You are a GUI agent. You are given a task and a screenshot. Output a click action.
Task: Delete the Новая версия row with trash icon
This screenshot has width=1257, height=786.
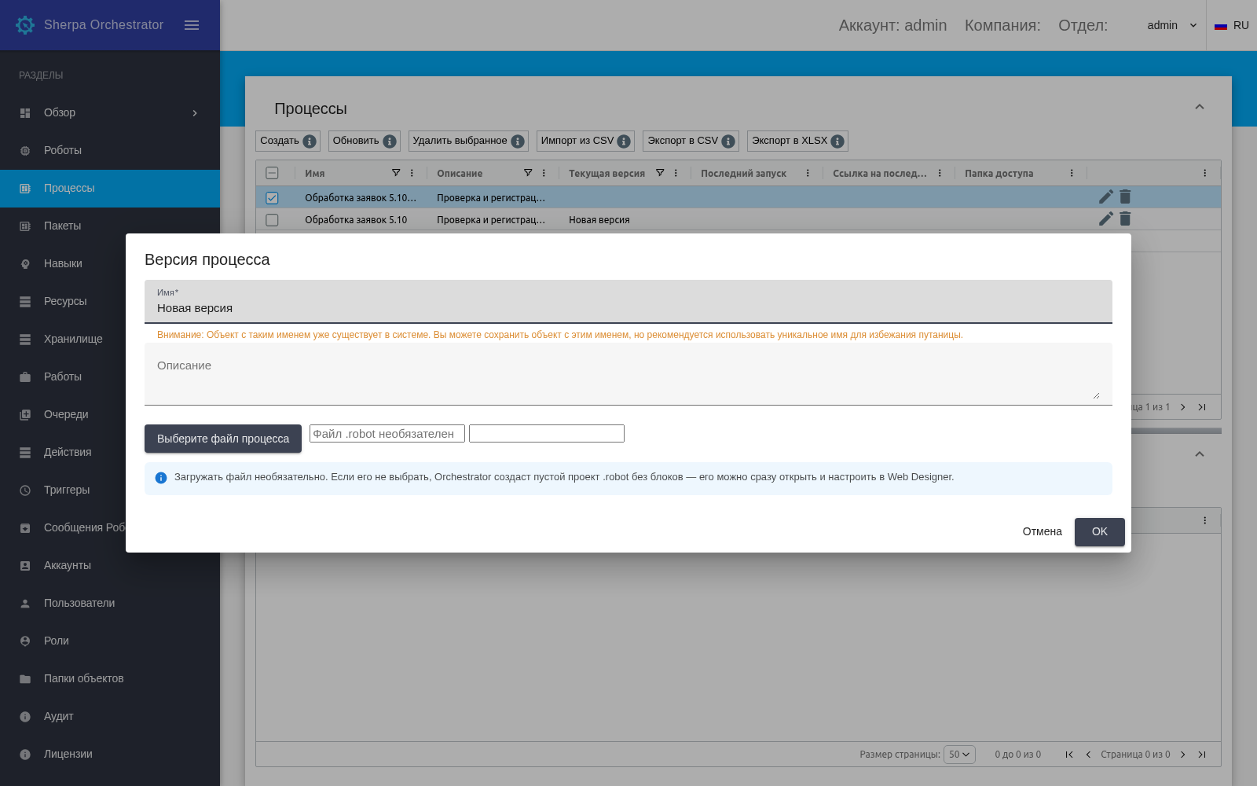click(x=1125, y=219)
